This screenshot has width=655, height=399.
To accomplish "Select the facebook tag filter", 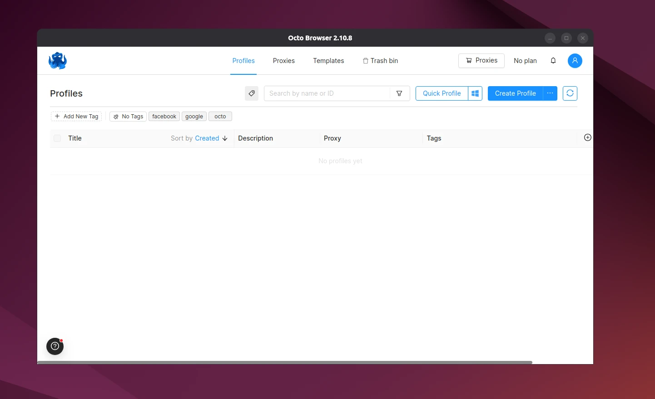I will pos(164,116).
